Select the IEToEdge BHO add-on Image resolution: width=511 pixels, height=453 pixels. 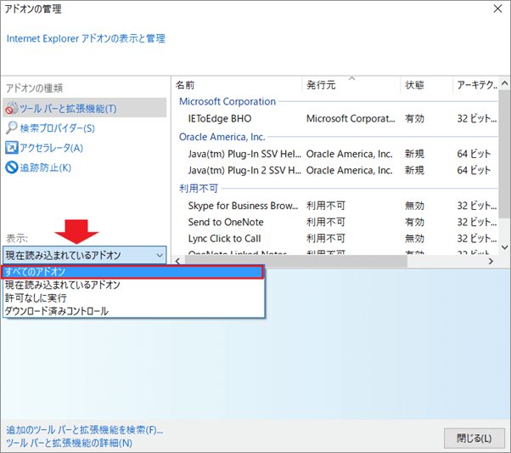tap(220, 118)
